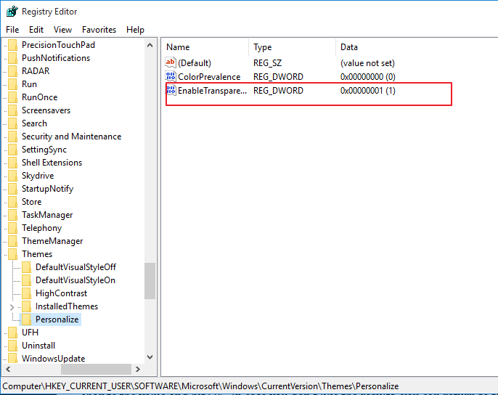498x395 pixels.
Task: Select the Telephony key label
Action: [x=41, y=228]
